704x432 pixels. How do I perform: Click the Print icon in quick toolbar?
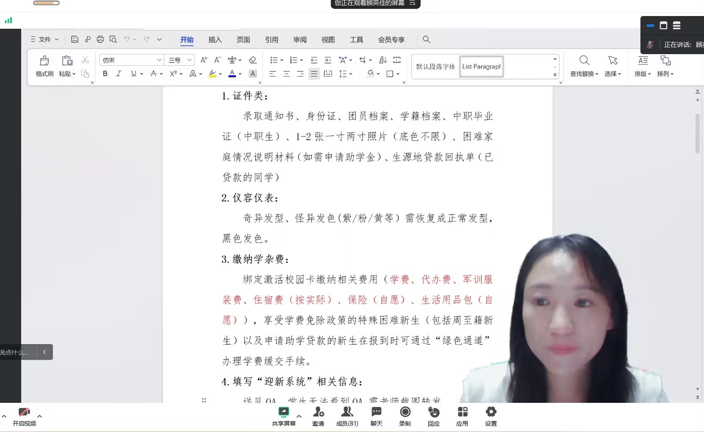[100, 39]
